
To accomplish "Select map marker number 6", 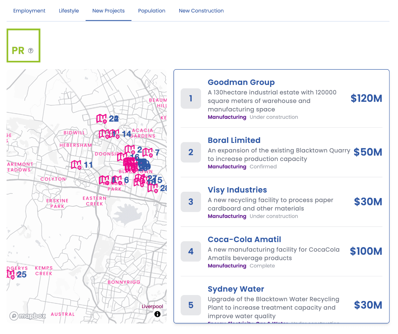I will pyautogui.click(x=117, y=180).
